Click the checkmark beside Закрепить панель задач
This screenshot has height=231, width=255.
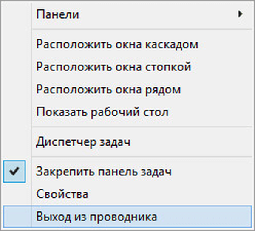point(15,172)
